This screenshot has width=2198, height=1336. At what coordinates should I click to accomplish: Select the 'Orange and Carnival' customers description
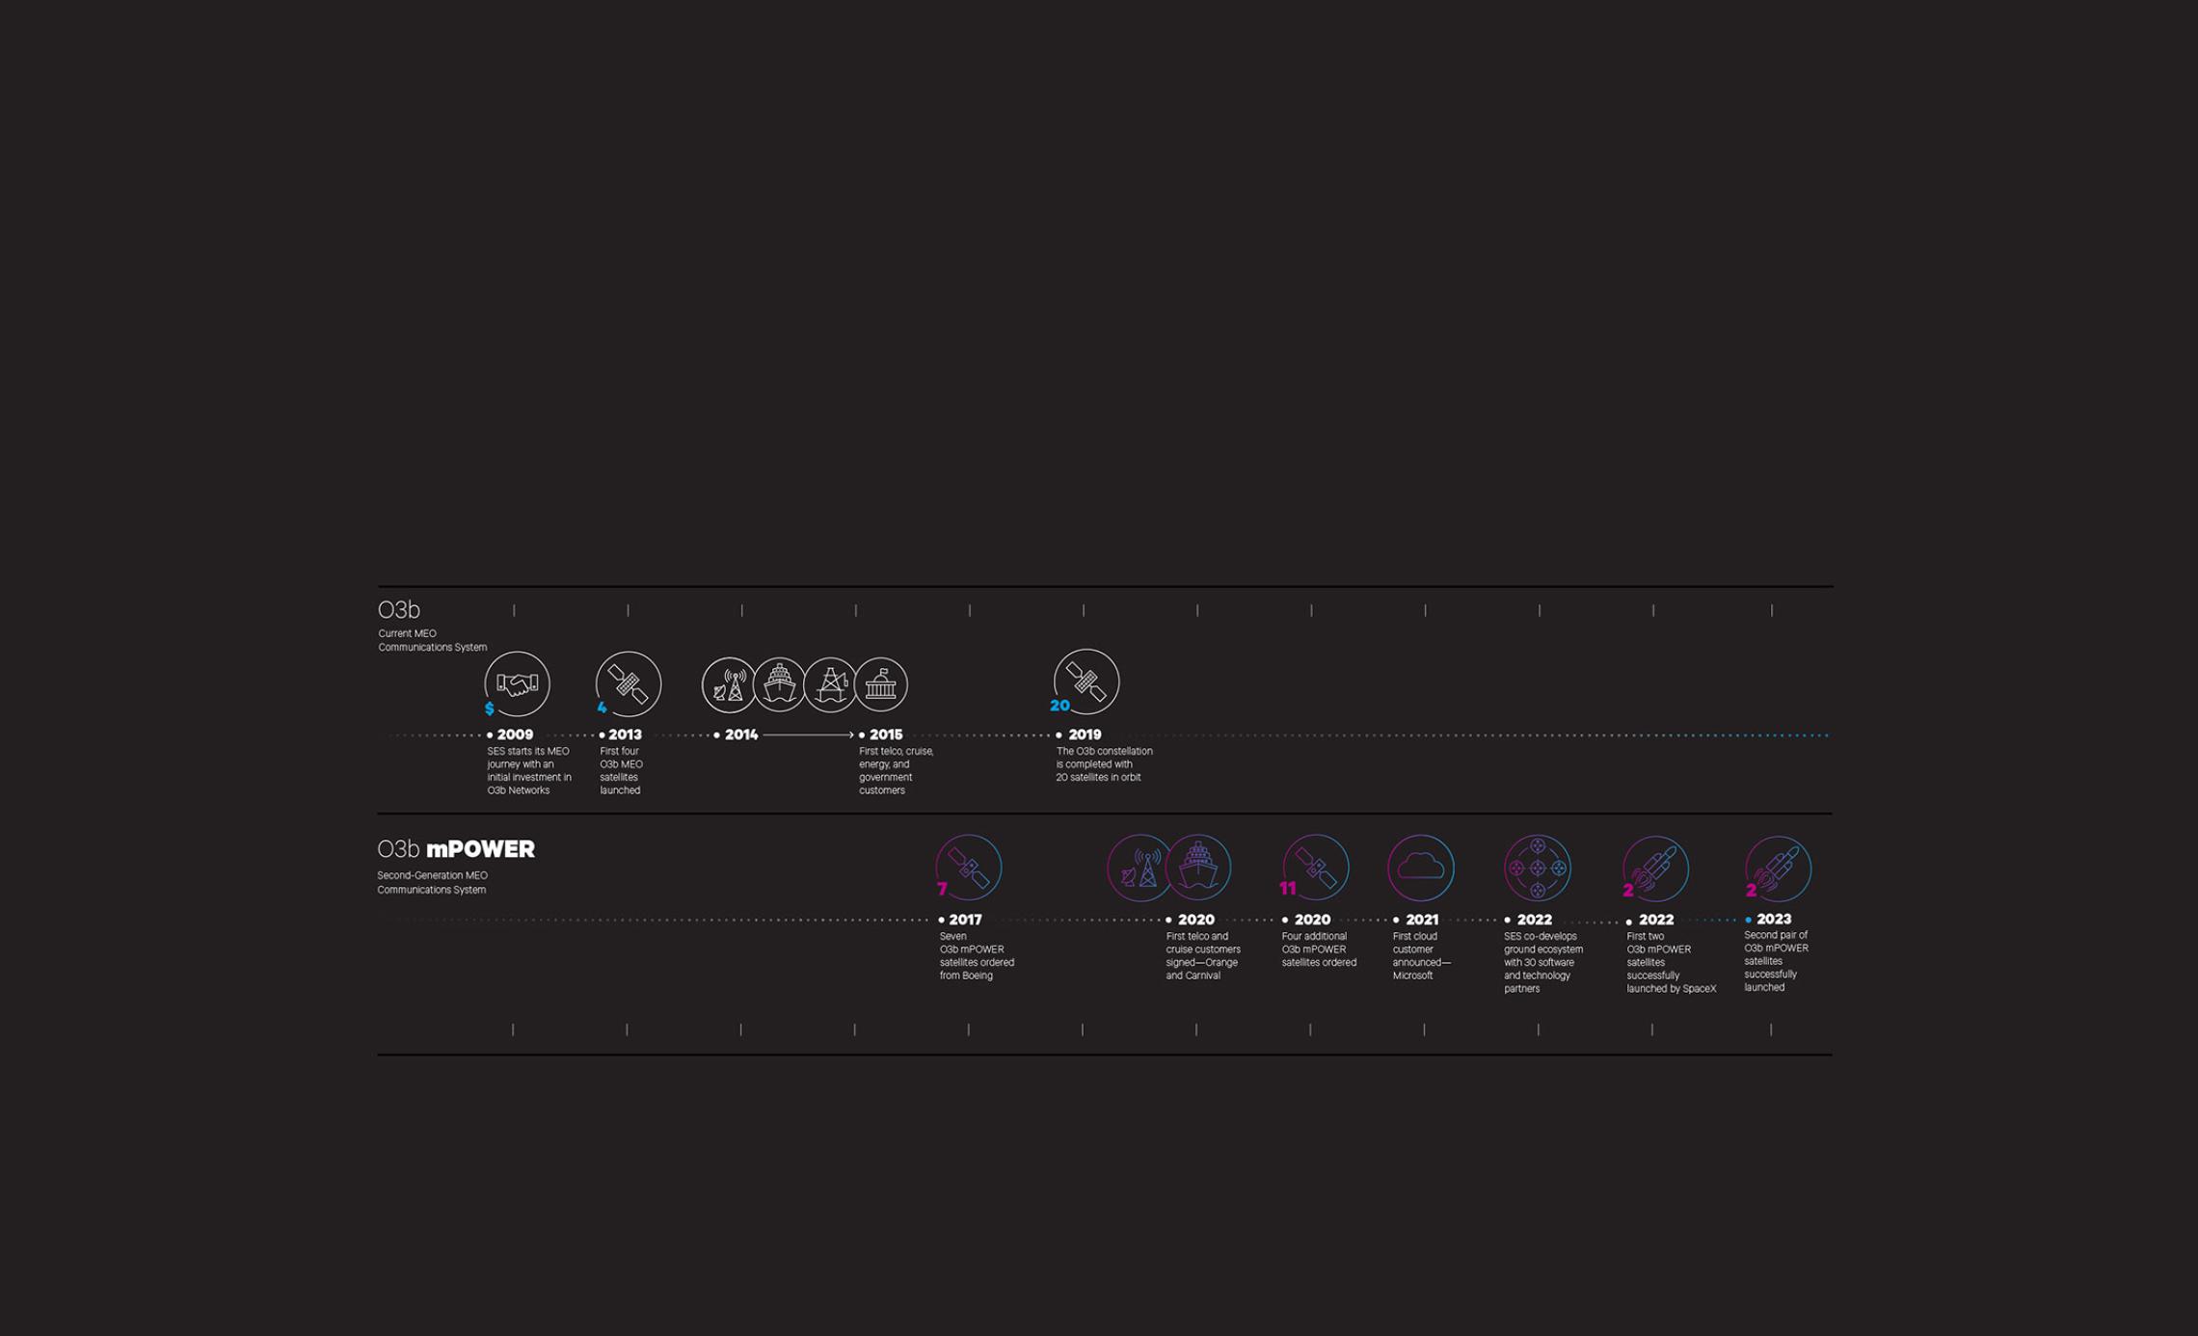pyautogui.click(x=1203, y=956)
